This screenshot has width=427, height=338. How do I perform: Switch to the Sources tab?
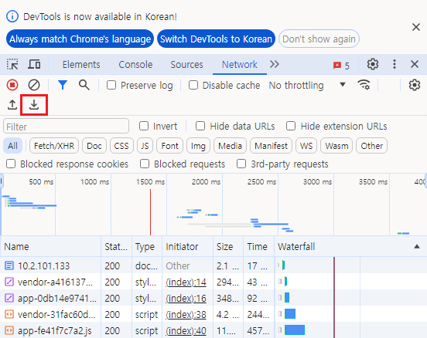pos(186,64)
